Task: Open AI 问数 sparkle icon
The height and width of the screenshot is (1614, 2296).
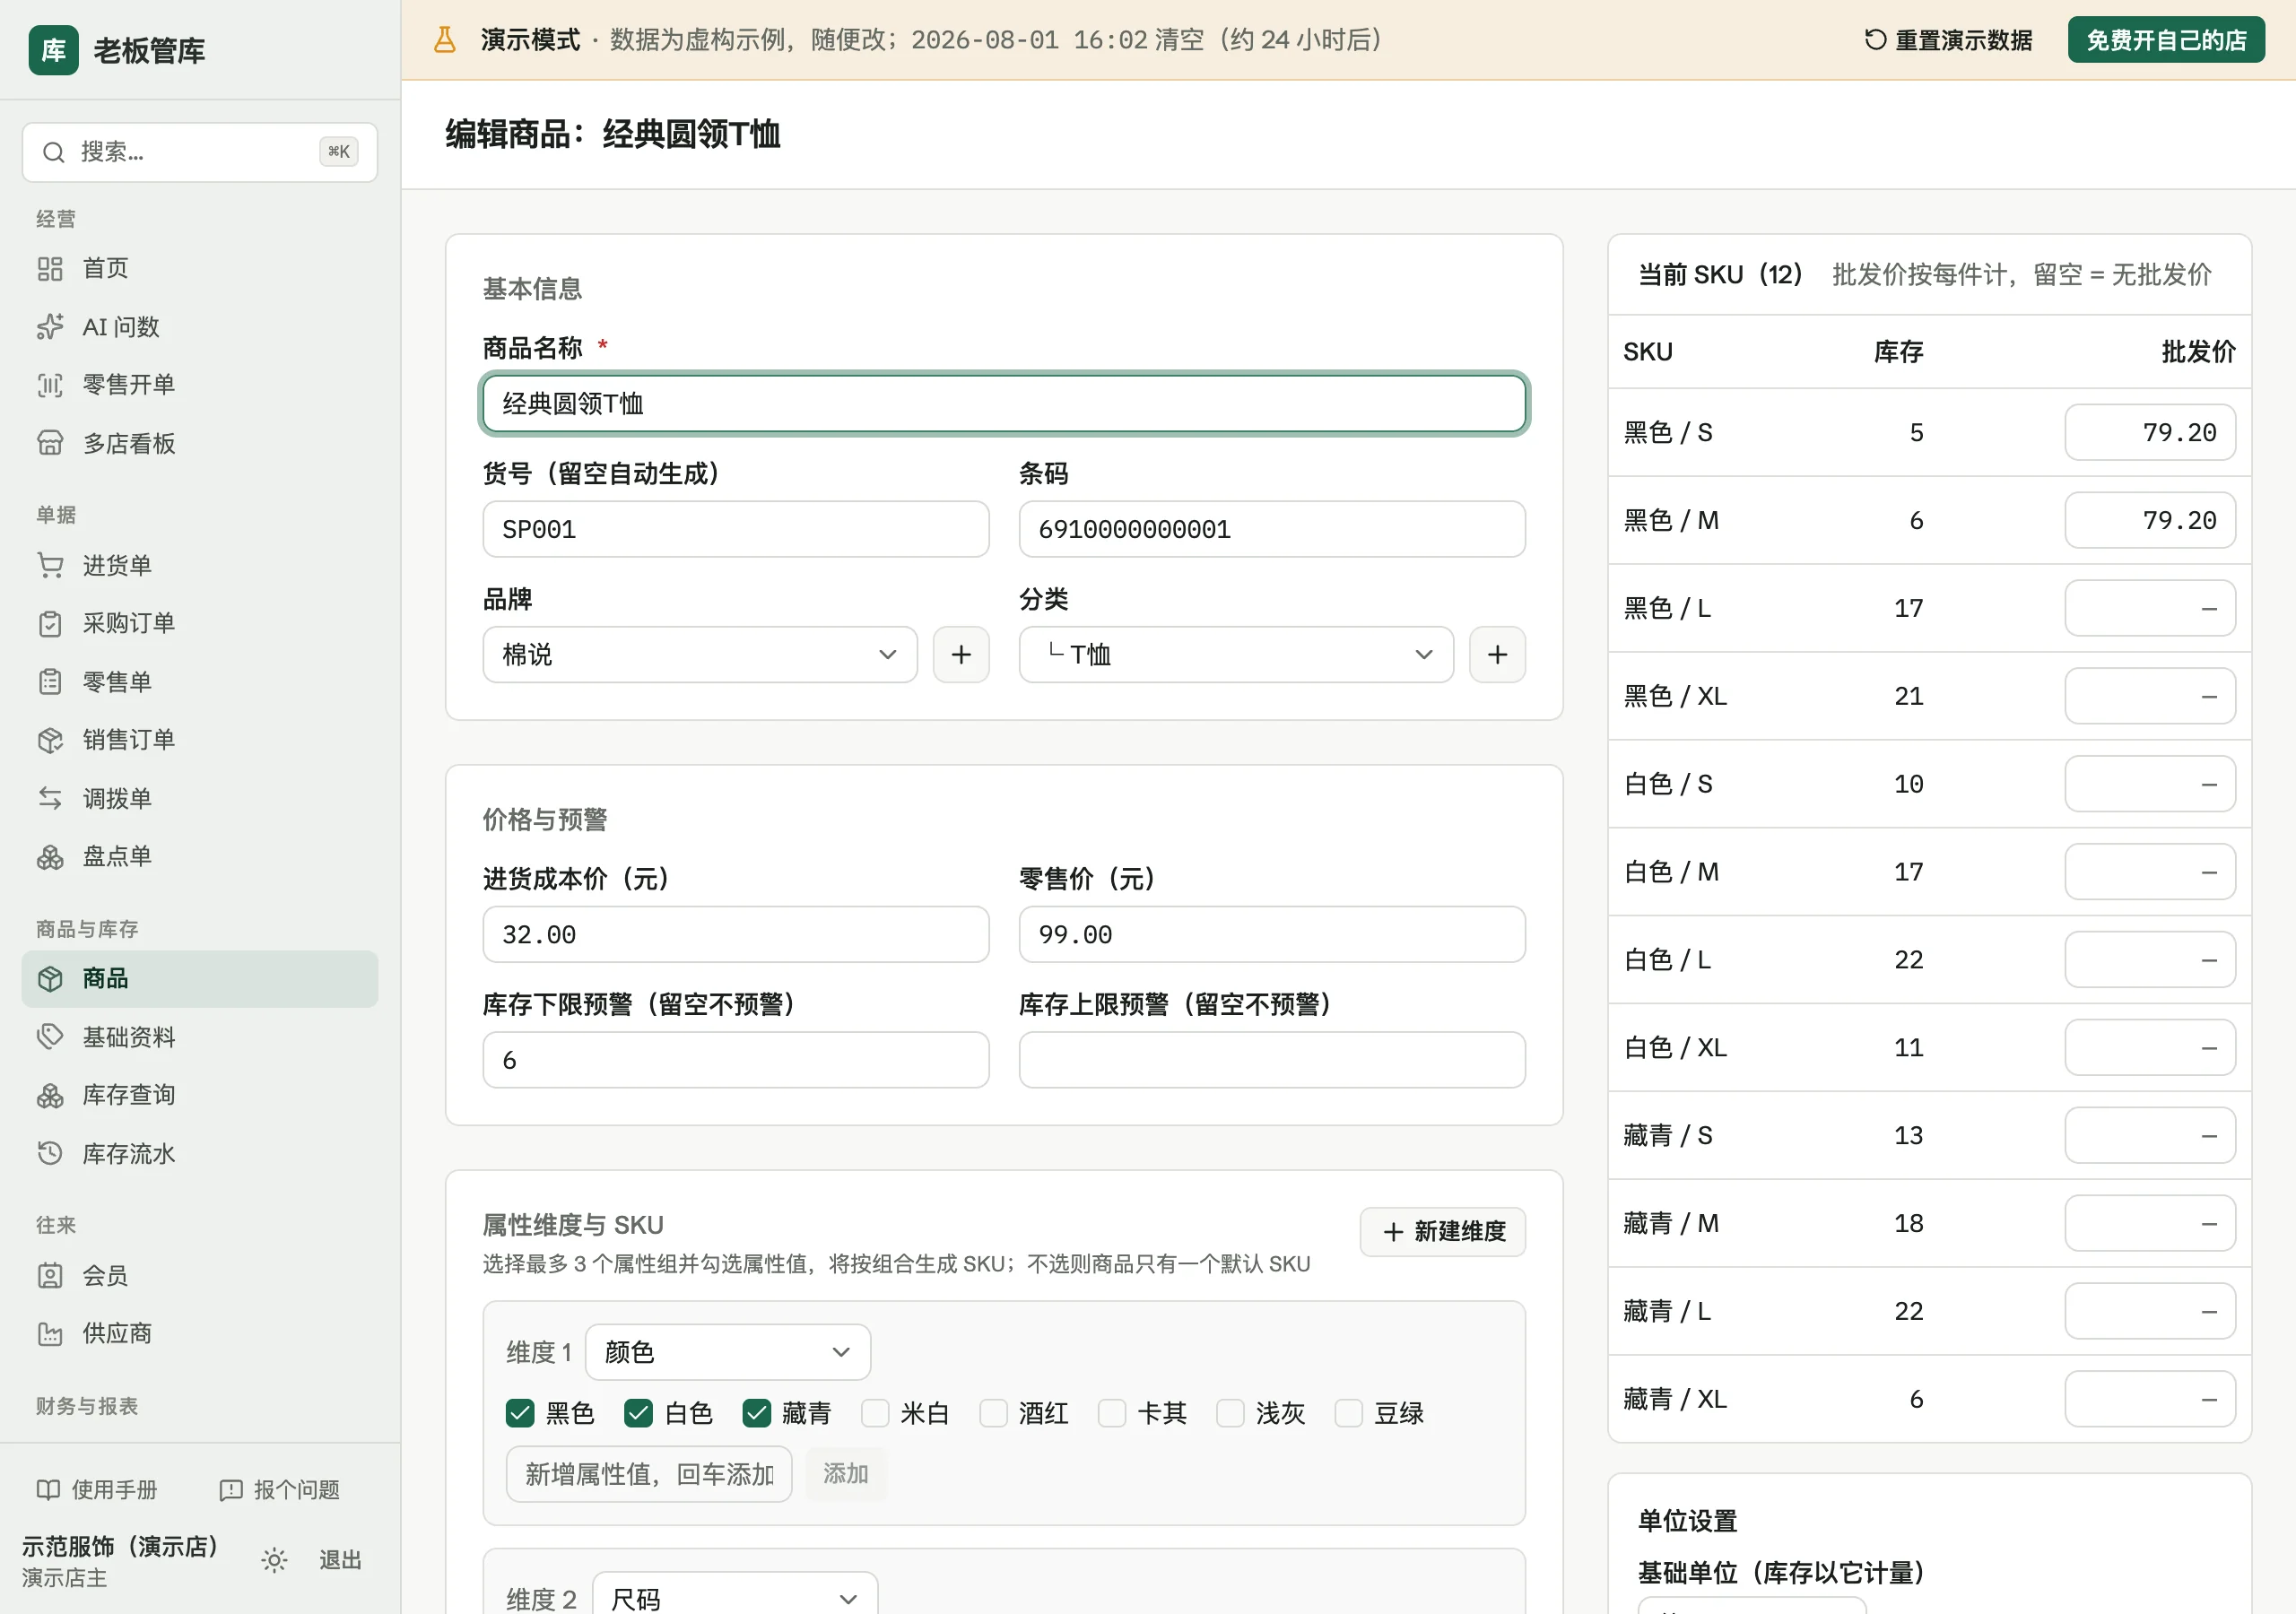Action: coord(50,327)
